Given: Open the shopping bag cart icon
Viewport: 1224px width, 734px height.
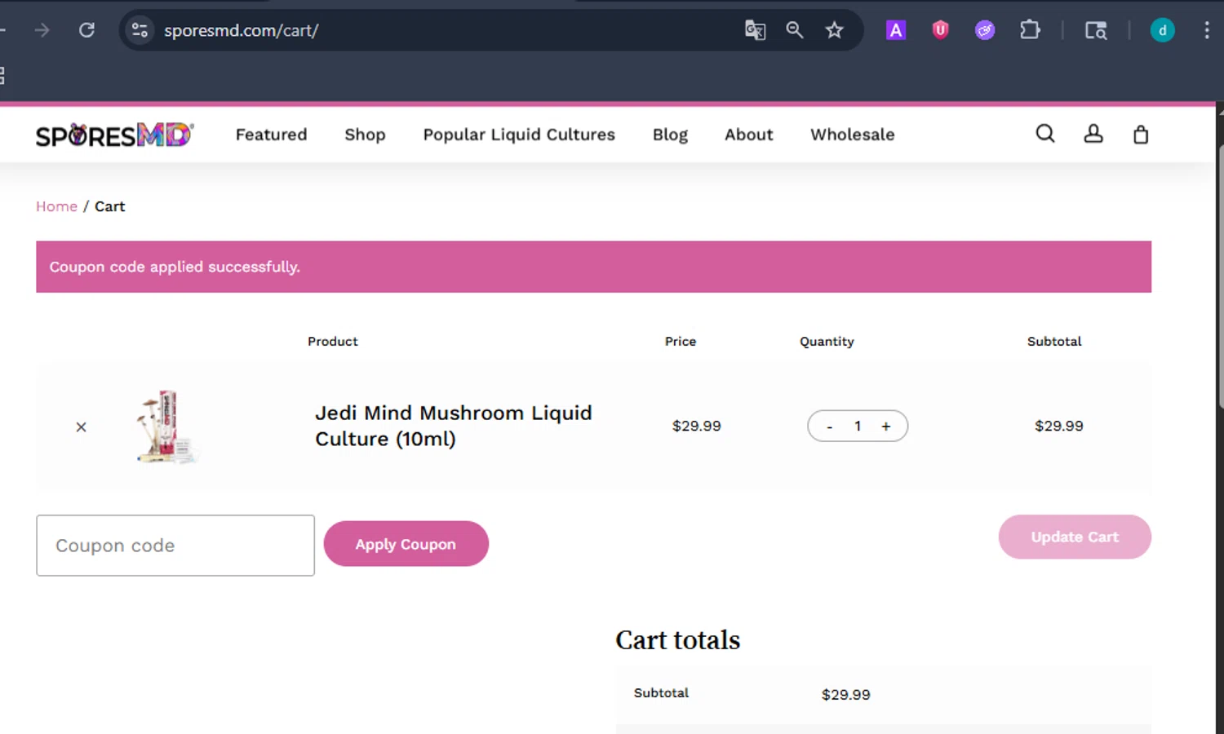Looking at the screenshot, I should click(x=1141, y=134).
